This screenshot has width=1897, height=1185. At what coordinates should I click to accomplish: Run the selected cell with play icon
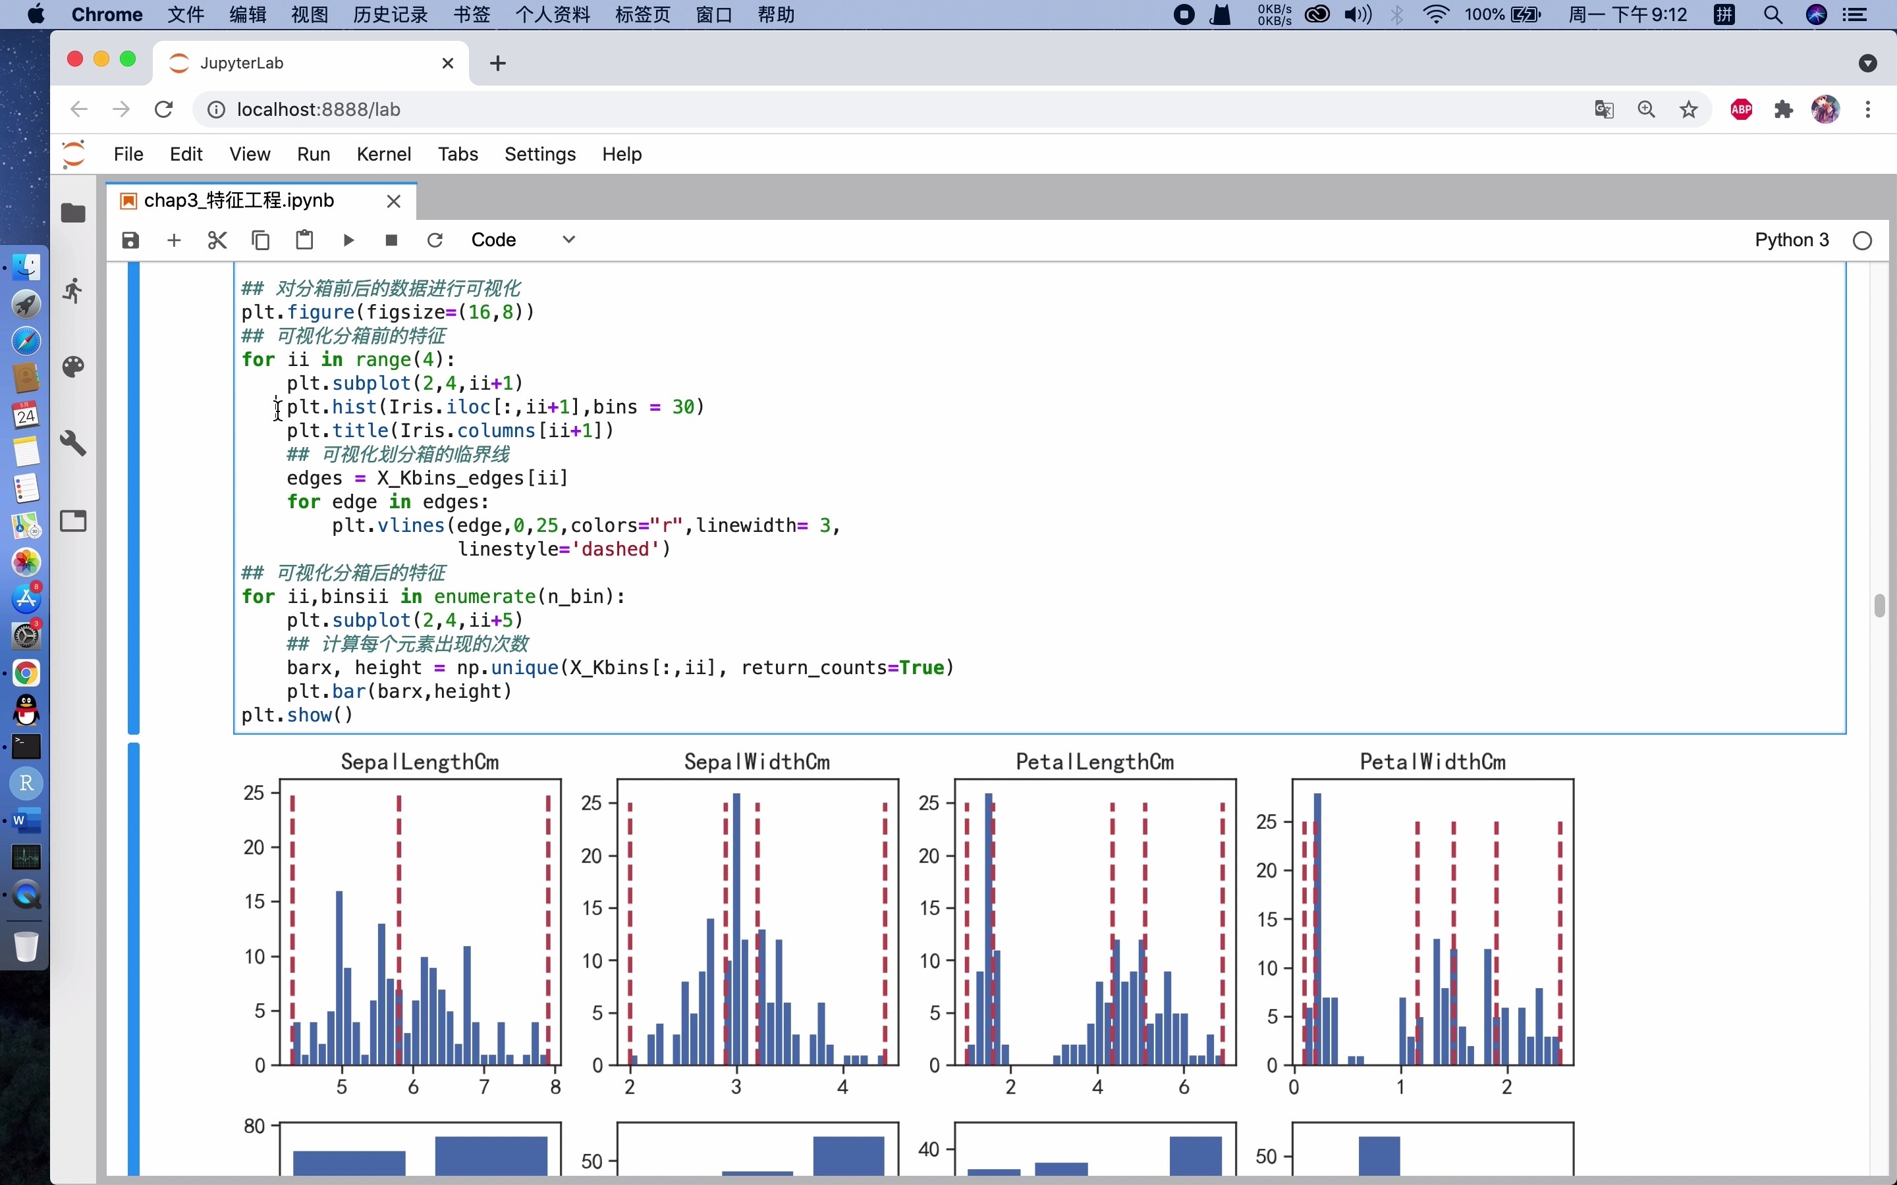[x=348, y=240]
